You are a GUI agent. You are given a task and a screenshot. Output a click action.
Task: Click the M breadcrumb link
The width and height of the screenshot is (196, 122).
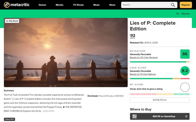click(x=177, y=14)
